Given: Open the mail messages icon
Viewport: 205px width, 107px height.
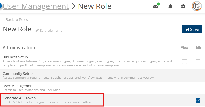Looking at the screenshot, I should (x=155, y=6).
